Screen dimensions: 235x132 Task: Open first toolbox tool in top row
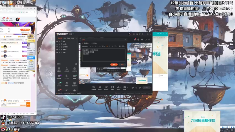[59, 69]
